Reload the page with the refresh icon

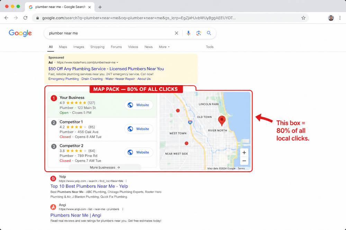coord(25,18)
